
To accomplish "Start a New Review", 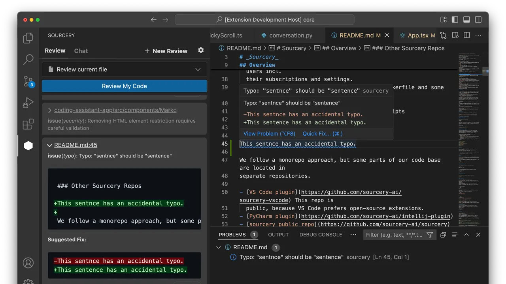I will 166,51.
